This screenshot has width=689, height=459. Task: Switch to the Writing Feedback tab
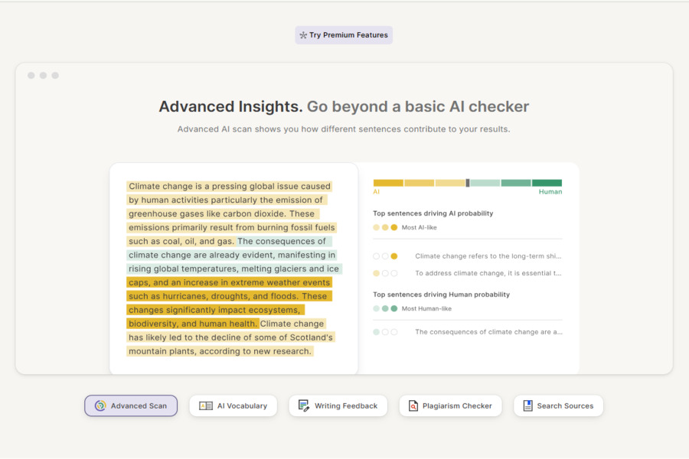click(x=338, y=406)
